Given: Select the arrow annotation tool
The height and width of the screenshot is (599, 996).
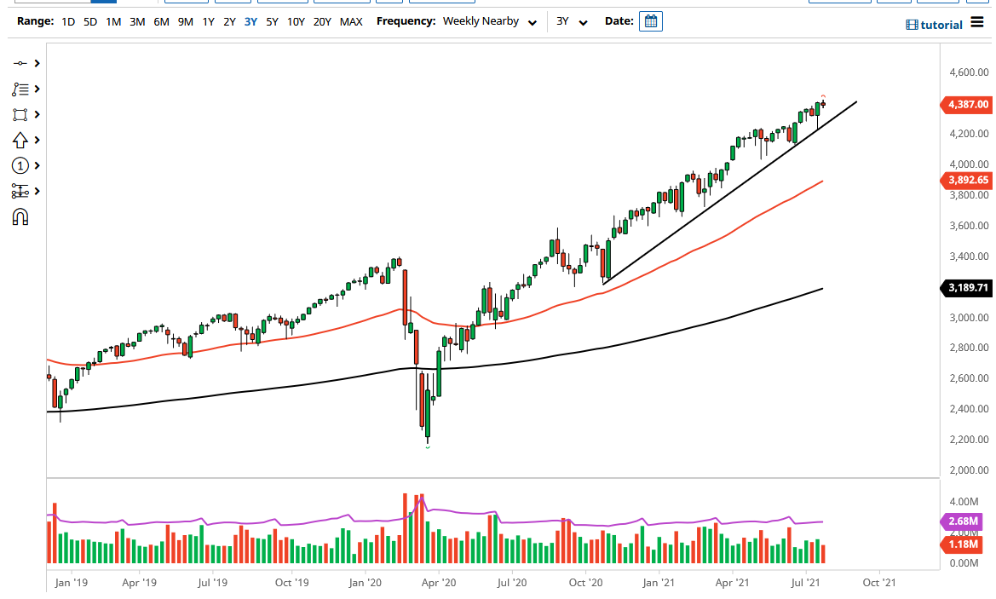Looking at the screenshot, I should click(20, 140).
